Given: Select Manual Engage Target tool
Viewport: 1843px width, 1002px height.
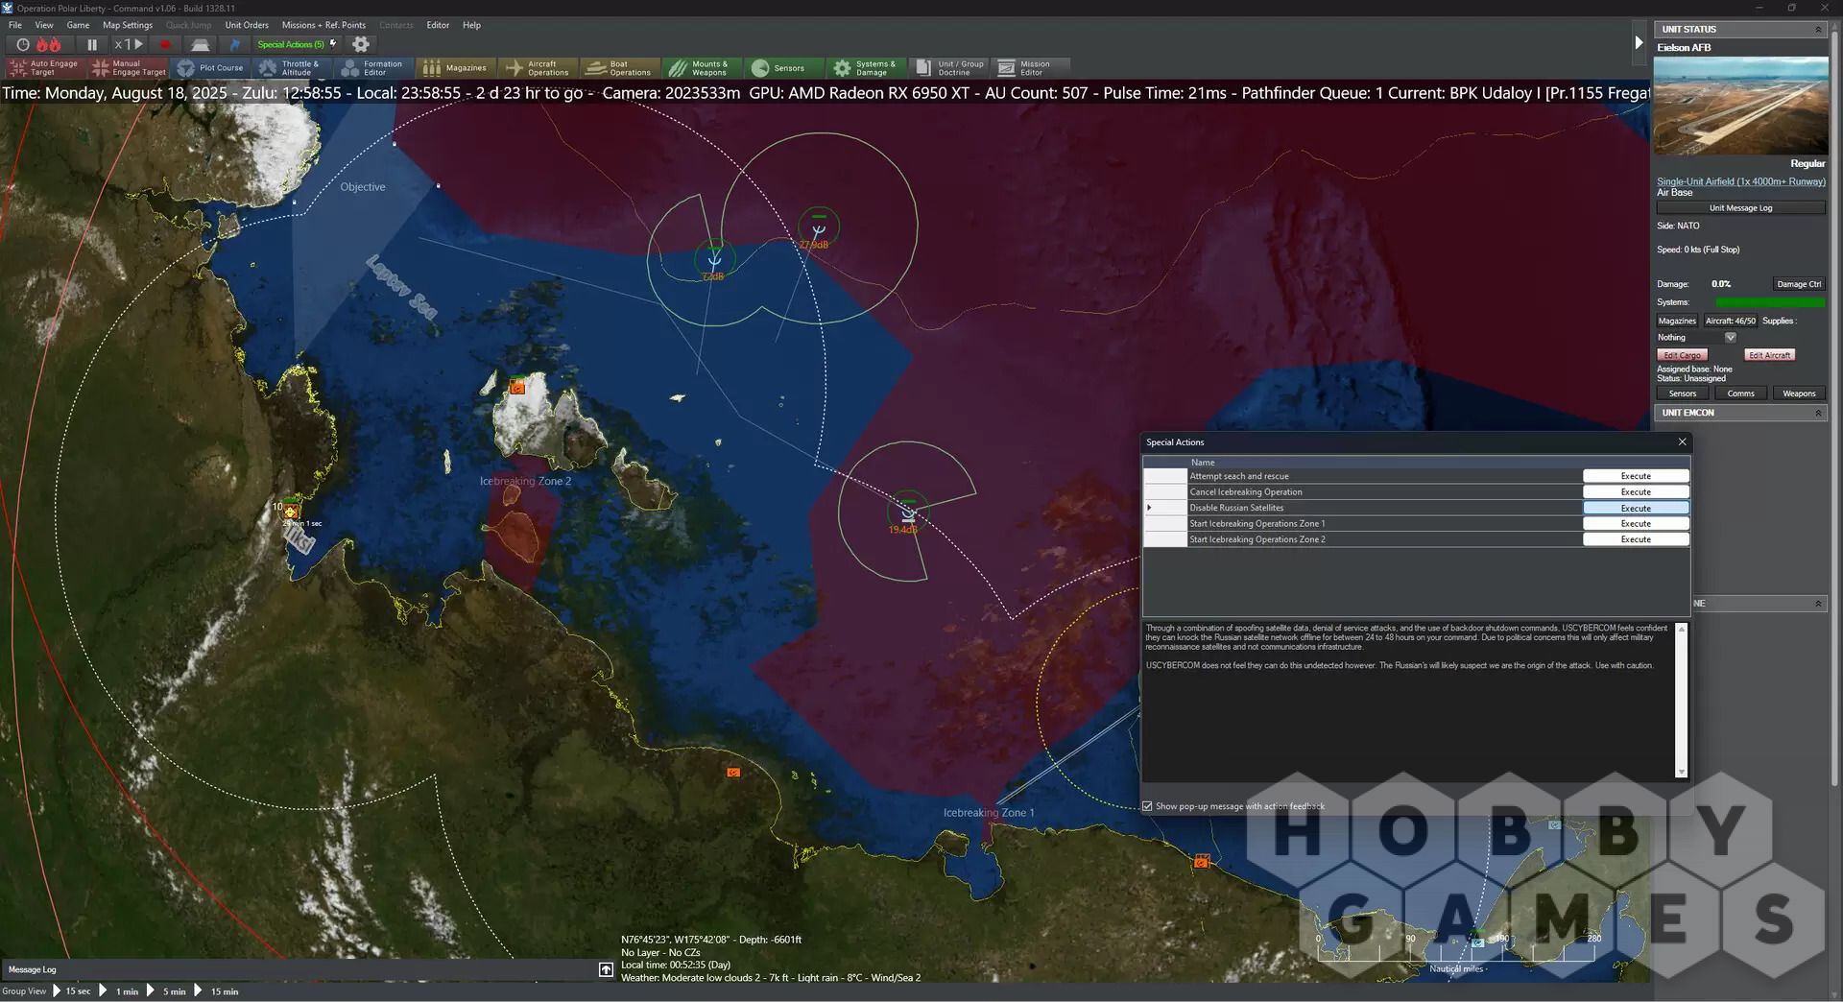Looking at the screenshot, I should 129,68.
